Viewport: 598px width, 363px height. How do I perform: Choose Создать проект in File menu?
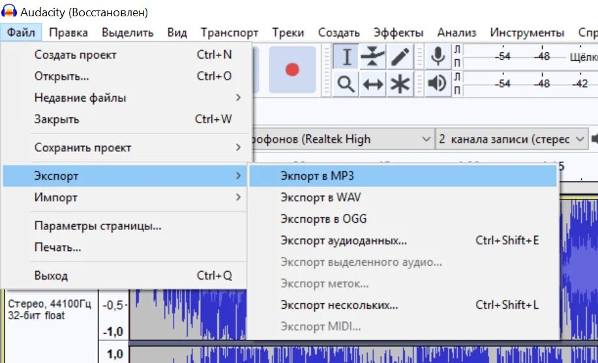point(127,55)
